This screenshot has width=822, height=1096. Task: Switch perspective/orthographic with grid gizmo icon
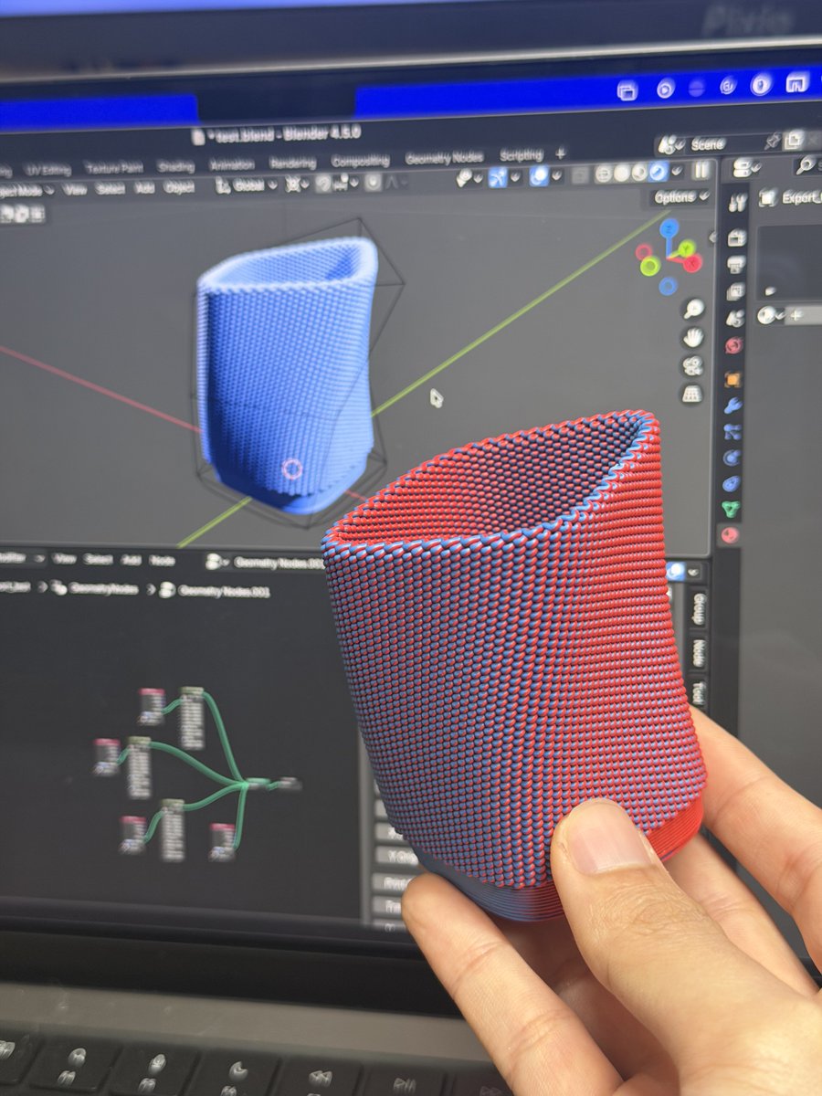pyautogui.click(x=691, y=394)
